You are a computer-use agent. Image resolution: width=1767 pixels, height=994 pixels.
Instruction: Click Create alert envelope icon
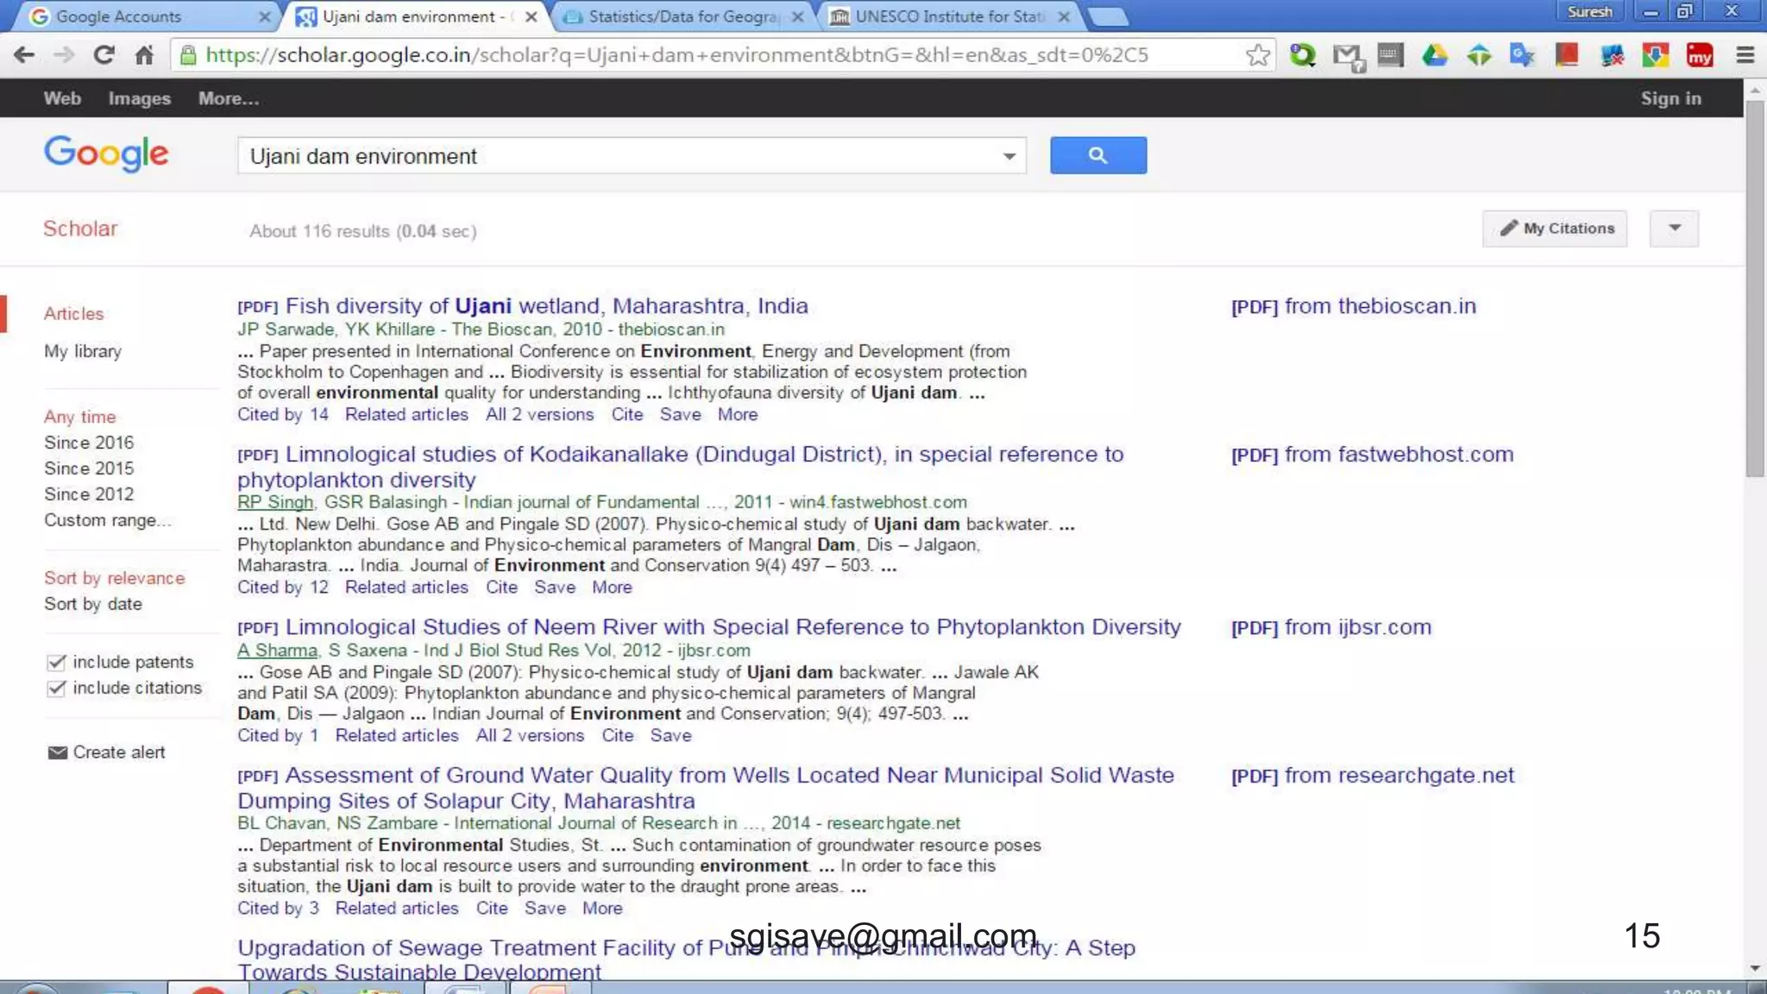point(57,752)
